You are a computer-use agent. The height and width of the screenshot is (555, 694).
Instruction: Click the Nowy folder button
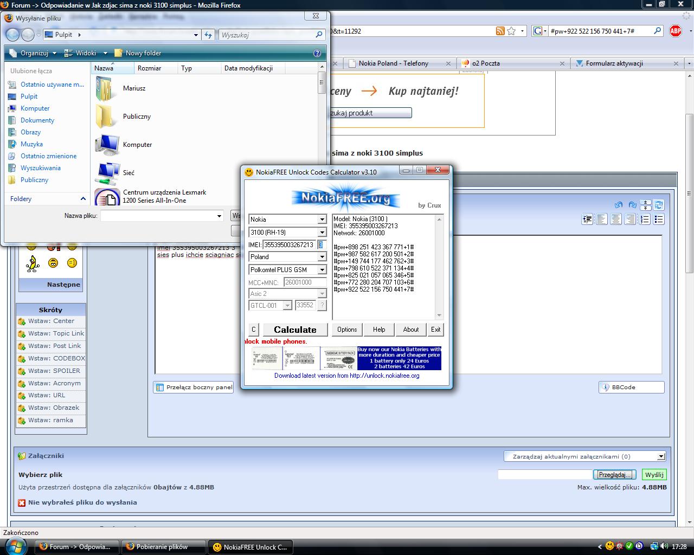pos(137,53)
